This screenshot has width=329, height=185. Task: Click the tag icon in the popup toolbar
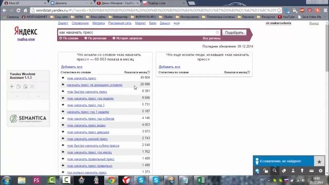[284, 171]
